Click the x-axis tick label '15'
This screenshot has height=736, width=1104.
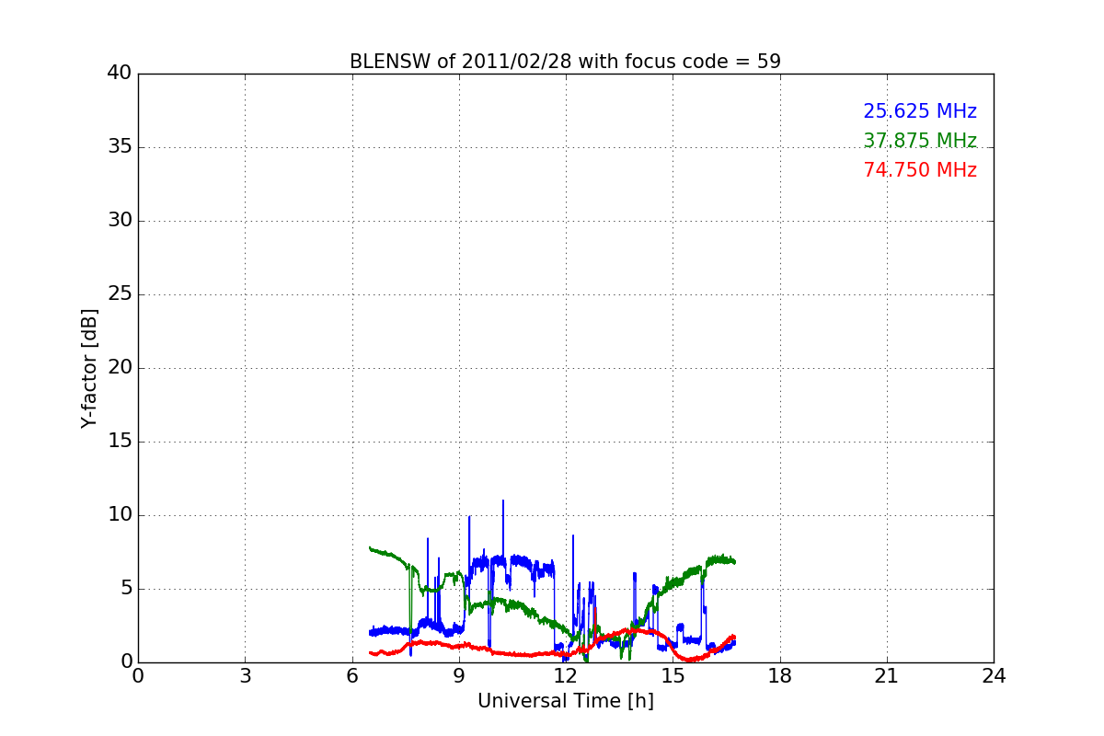(x=673, y=676)
